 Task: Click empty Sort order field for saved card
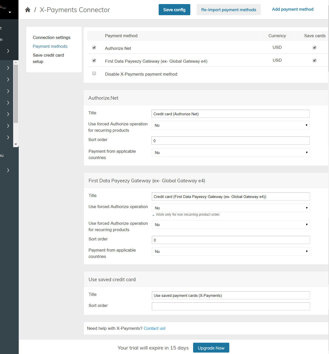point(231,306)
